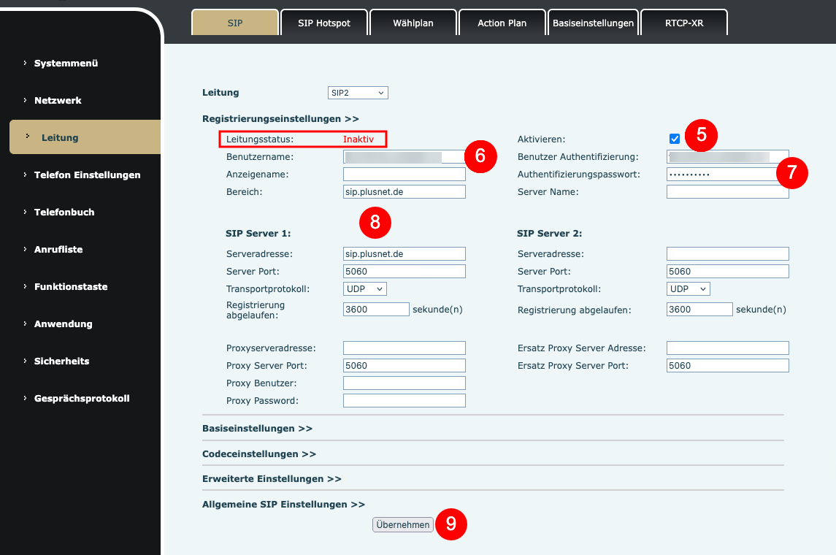Open Funktionstaste sidebar item
Screen dimensions: 836x555
71,287
